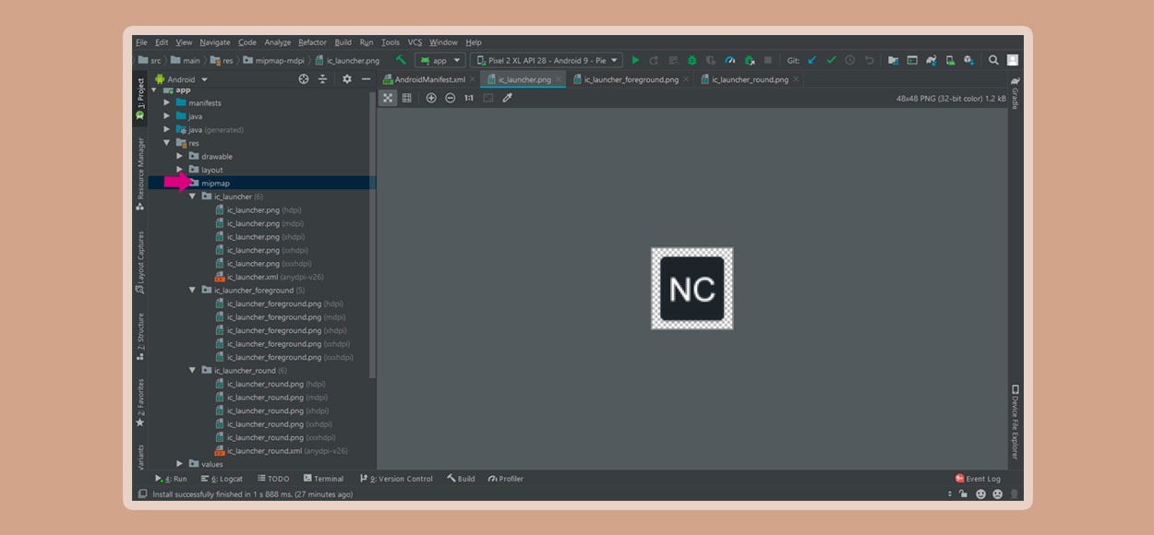Click the padlock icon in status bar
Viewport: 1154px width, 535px height.
pyautogui.click(x=963, y=494)
